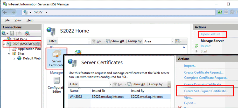Open the Filter dropdown in S2022 Home
Screen dimensions: 238x108
pyautogui.click(x=89, y=41)
